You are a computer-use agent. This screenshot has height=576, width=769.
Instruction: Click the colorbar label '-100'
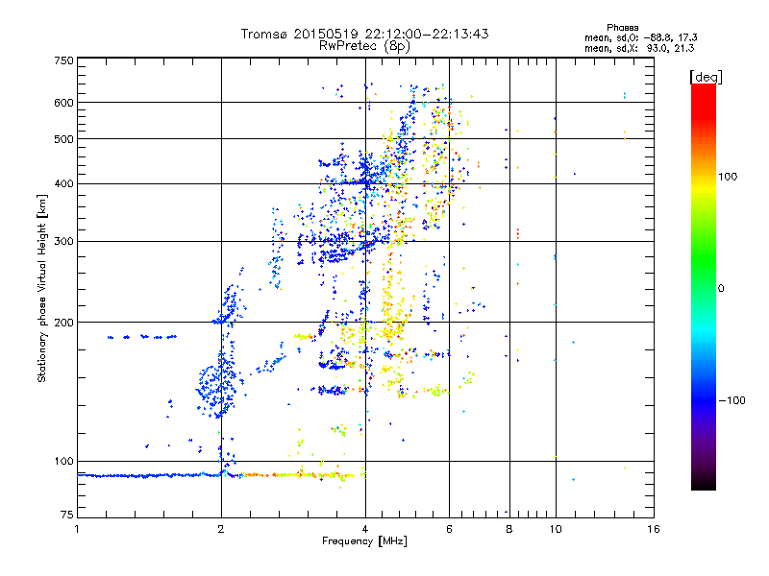coord(732,400)
